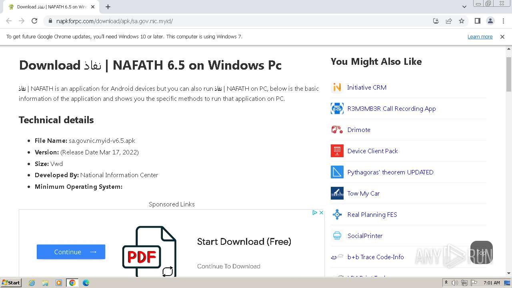The width and height of the screenshot is (512, 288).
Task: Click the browser back arrow
Action: [x=9, y=21]
